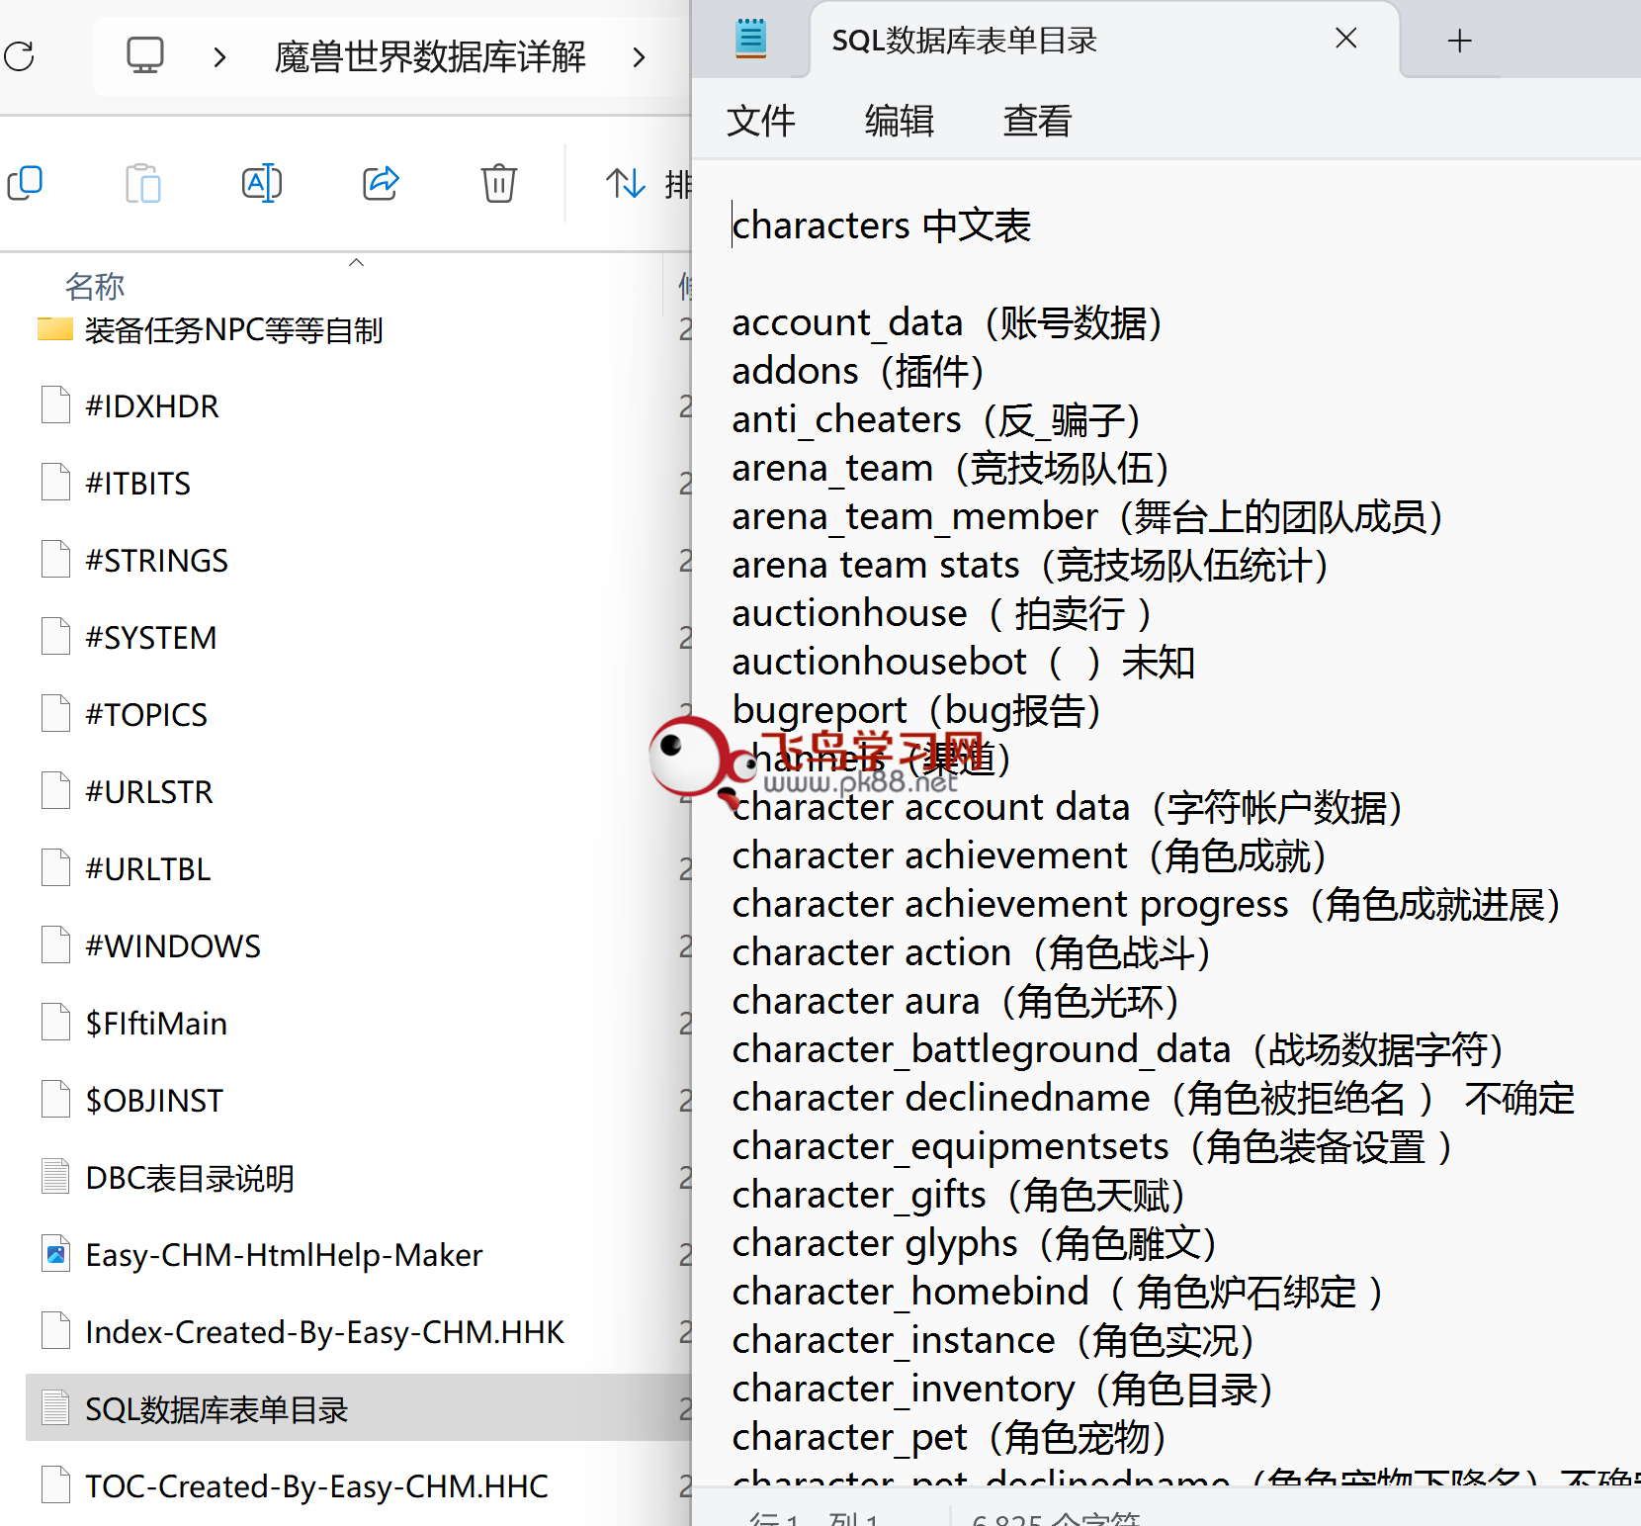This screenshot has height=1526, width=1641.
Task: Click the Notepad app icon
Action: [x=751, y=39]
